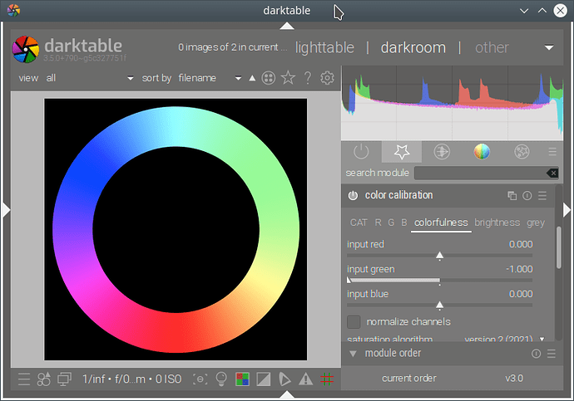The width and height of the screenshot is (574, 401).
Task: Adjust the input green slider
Action: coord(439,280)
